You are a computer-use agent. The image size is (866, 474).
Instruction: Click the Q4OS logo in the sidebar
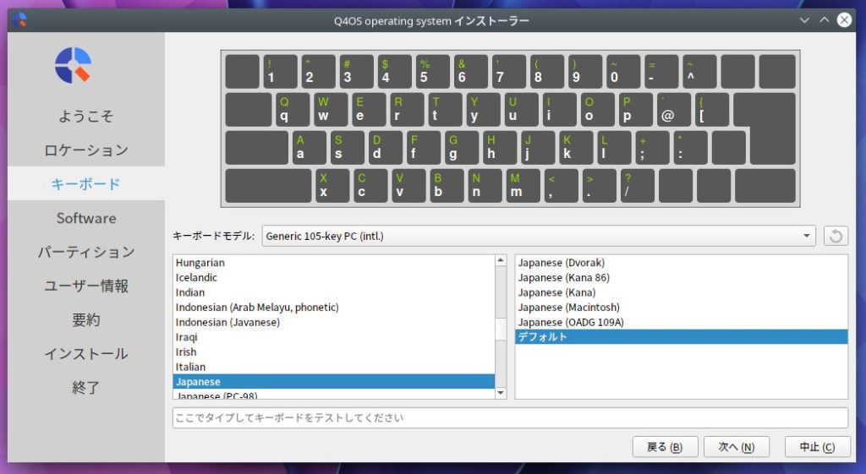click(x=73, y=65)
